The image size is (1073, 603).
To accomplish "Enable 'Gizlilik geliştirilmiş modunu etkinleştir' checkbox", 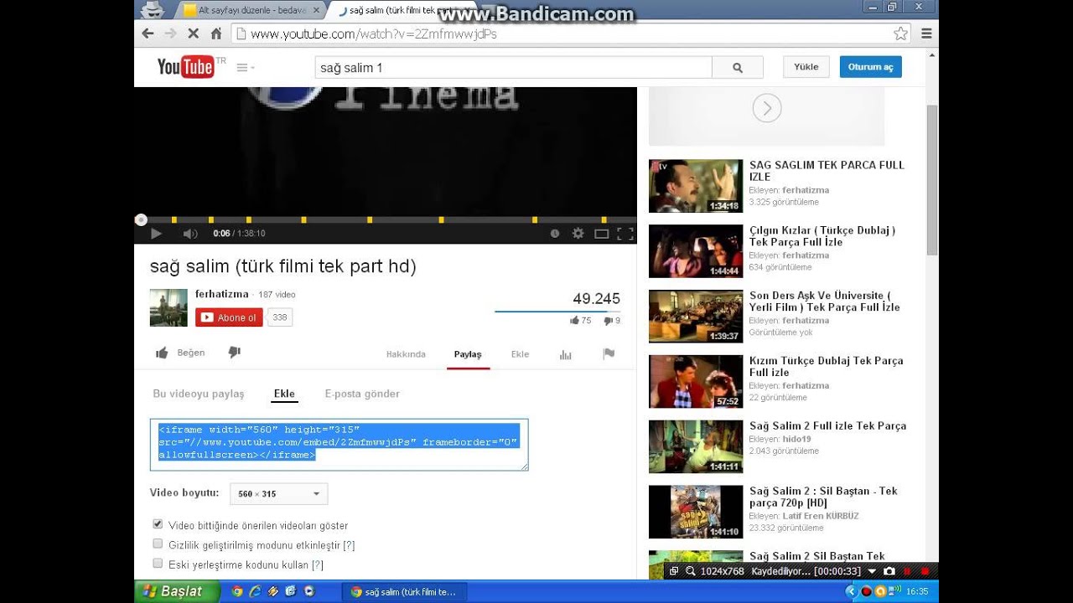I will click(x=158, y=544).
